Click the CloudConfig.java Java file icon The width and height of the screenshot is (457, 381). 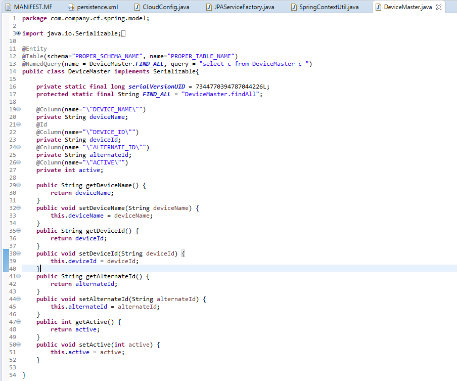click(137, 7)
